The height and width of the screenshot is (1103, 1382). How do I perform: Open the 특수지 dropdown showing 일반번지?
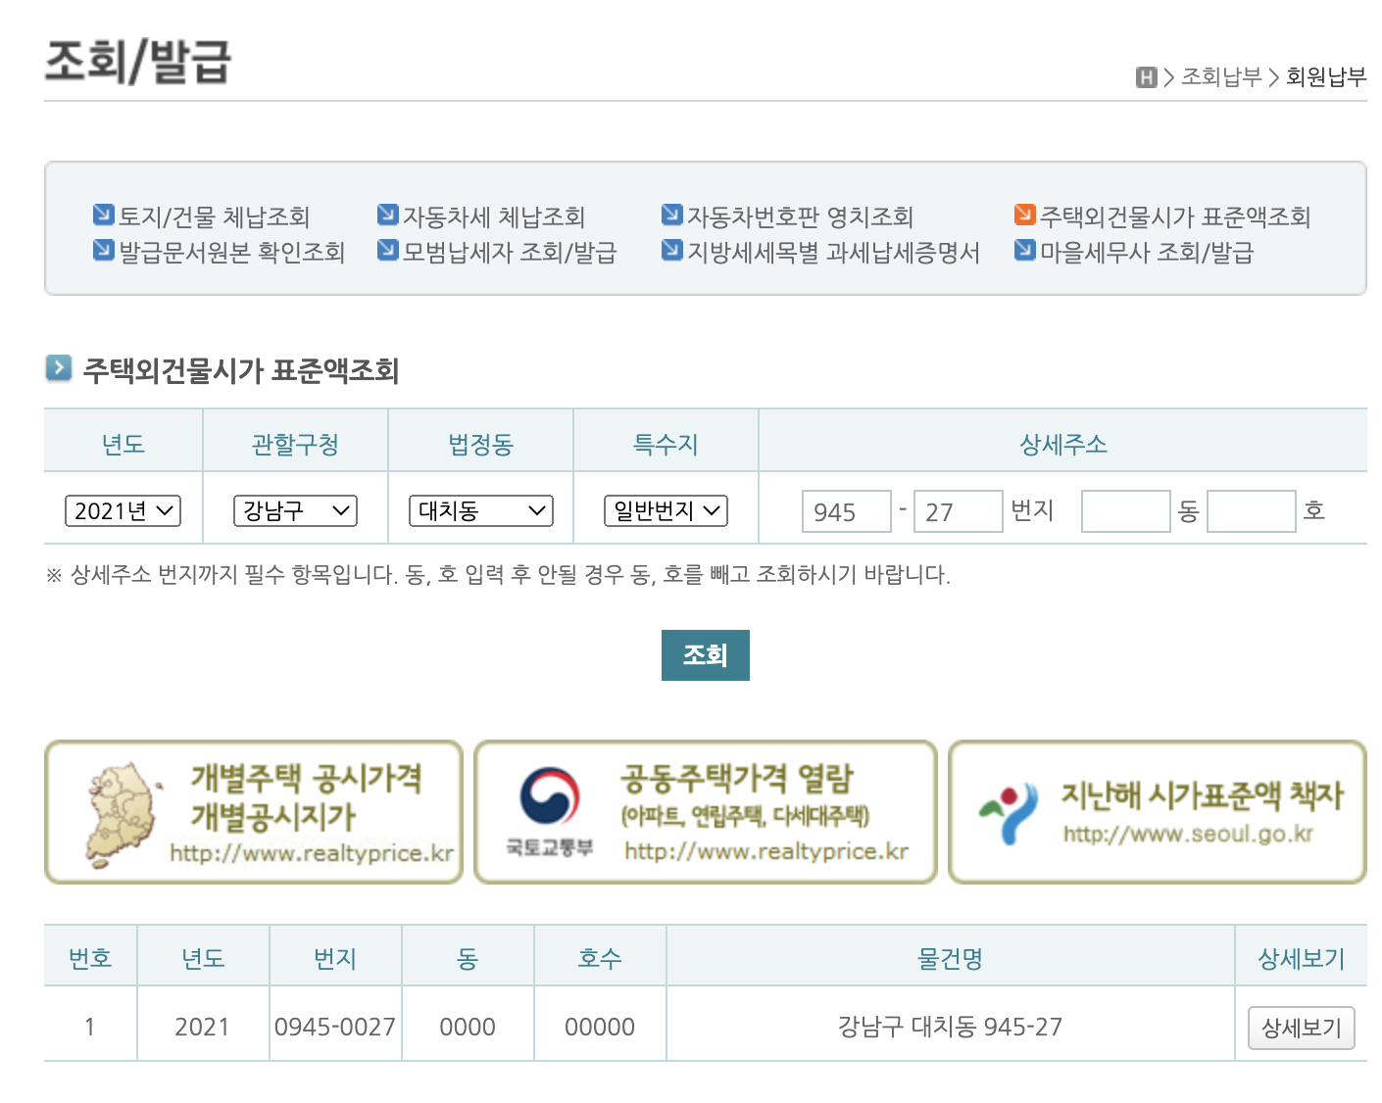coord(666,510)
